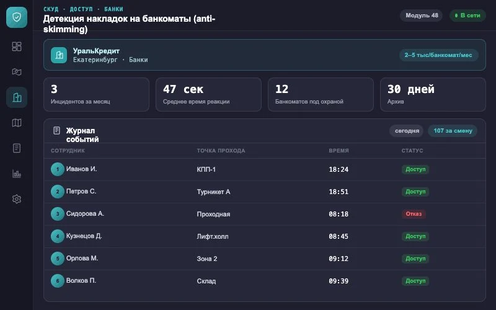496x310 pixels.
Task: Open the settings gear icon in sidebar
Action: click(x=17, y=199)
